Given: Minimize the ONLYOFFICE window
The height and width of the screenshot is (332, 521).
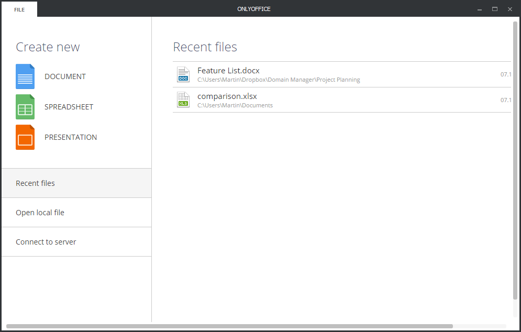Looking at the screenshot, I should [x=480, y=9].
